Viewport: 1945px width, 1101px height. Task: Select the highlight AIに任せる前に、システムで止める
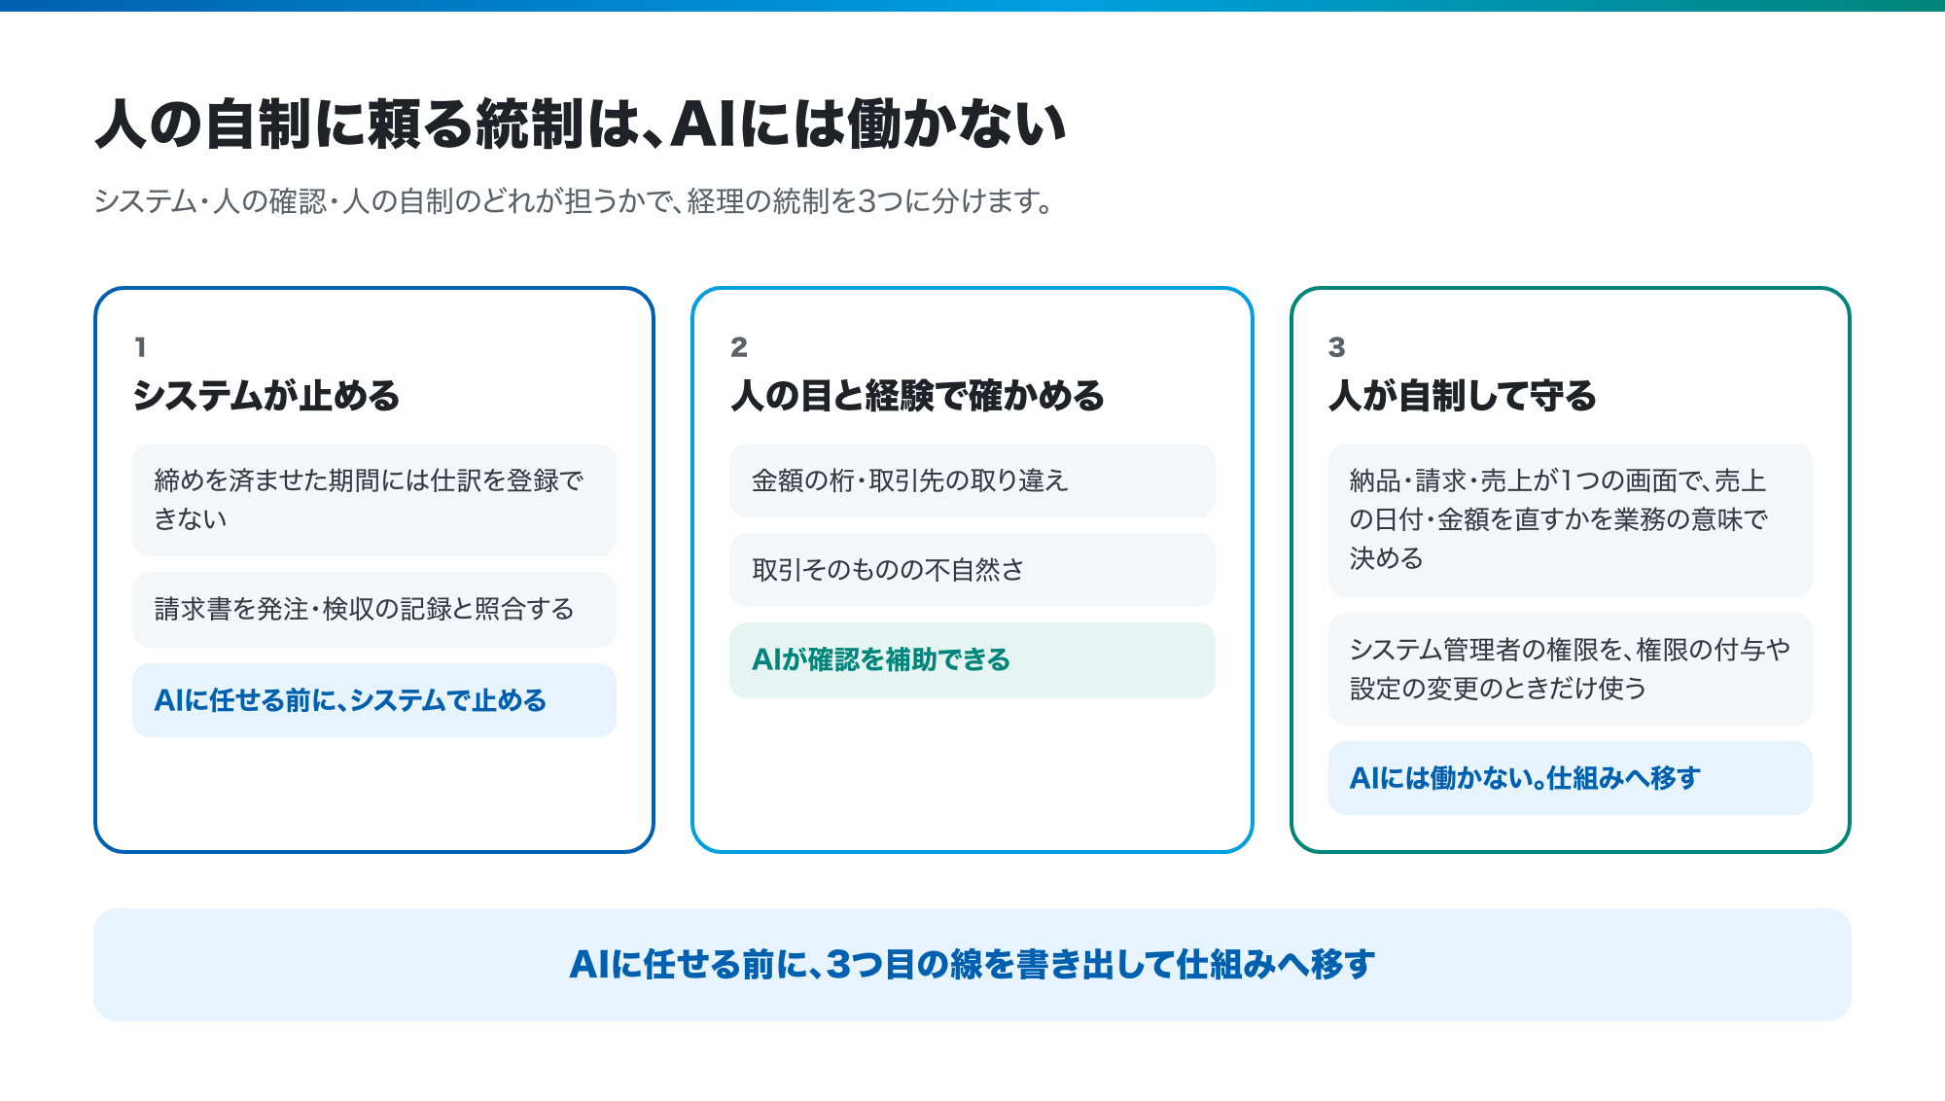(374, 700)
